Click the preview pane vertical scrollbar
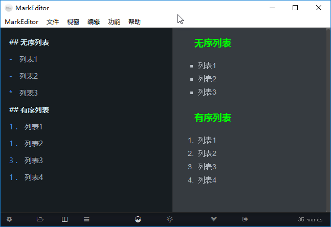The width and height of the screenshot is (331, 227). tap(328, 120)
